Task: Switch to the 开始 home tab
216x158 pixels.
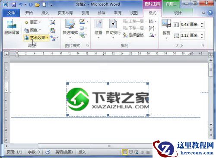Action: [x=29, y=13]
